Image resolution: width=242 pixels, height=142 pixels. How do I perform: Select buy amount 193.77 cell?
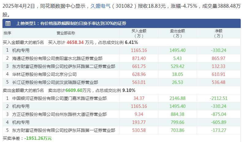tap(139, 122)
